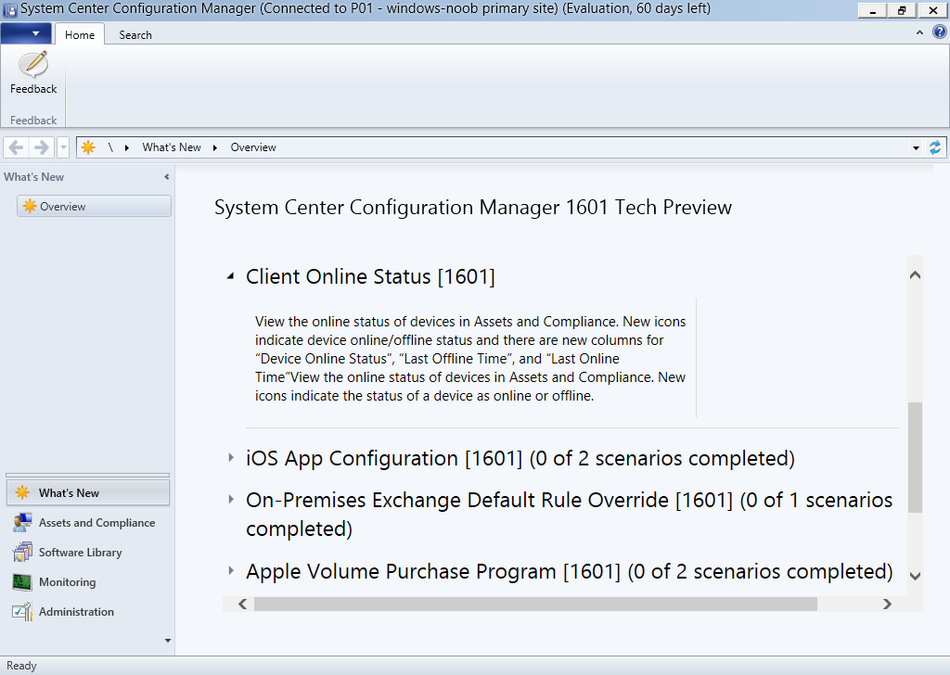950x675 pixels.
Task: Click the sun icon in address bar
Action: point(88,147)
